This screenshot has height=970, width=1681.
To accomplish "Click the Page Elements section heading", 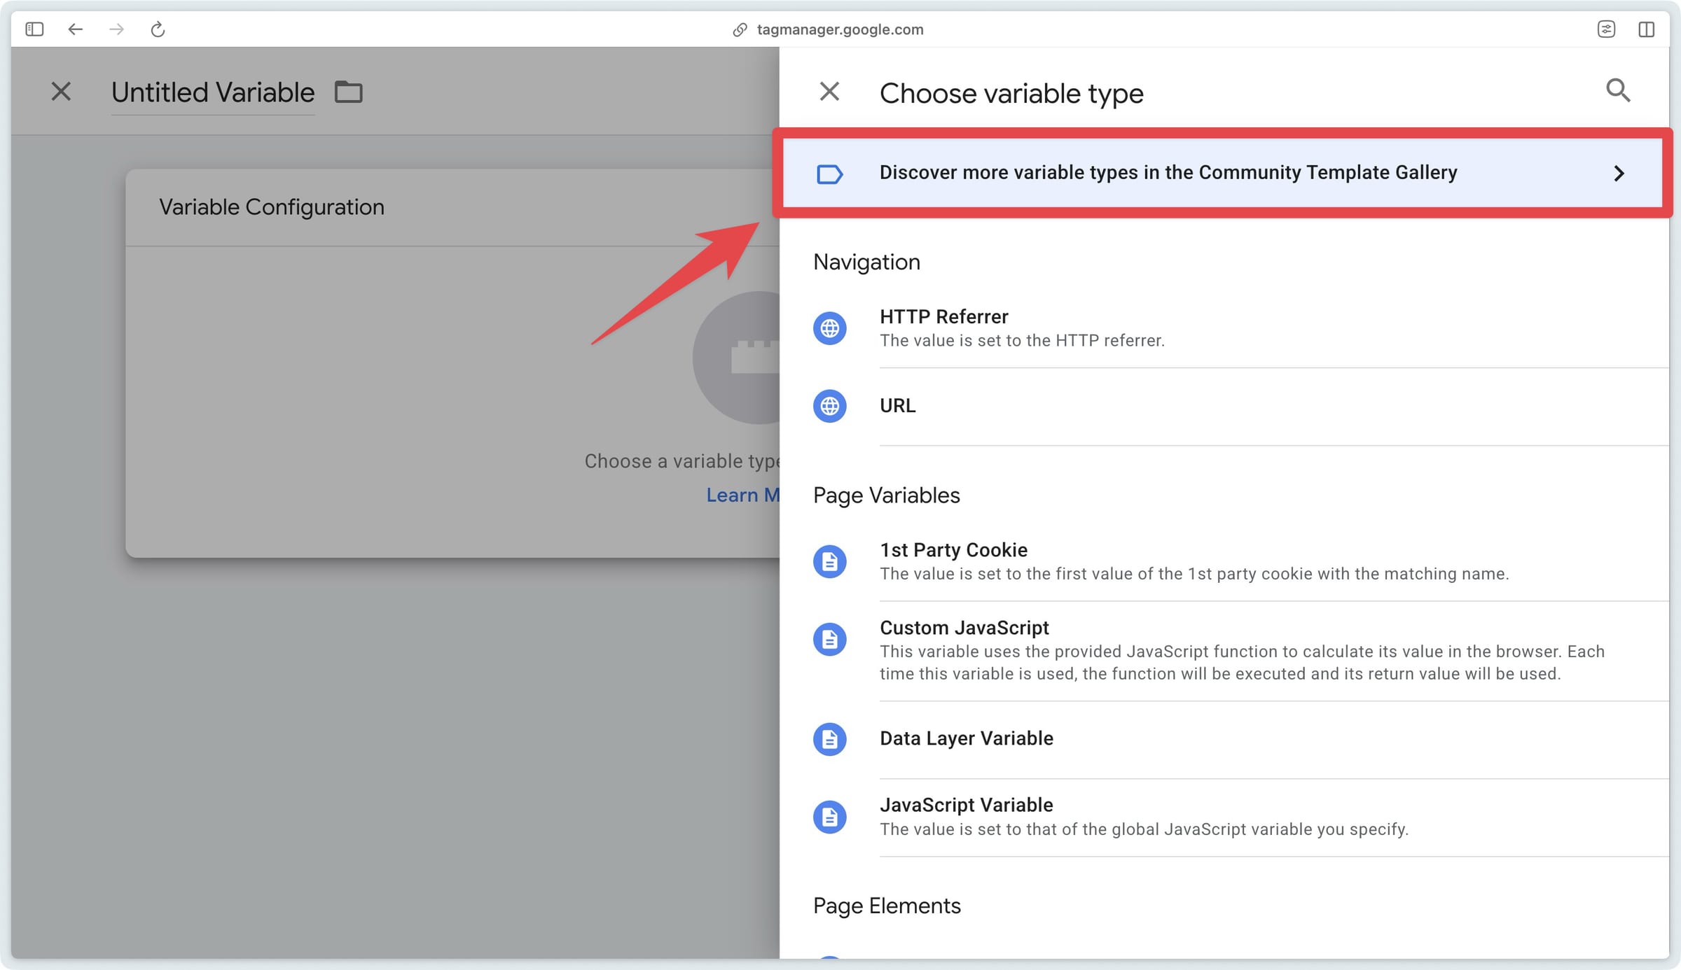I will point(887,906).
